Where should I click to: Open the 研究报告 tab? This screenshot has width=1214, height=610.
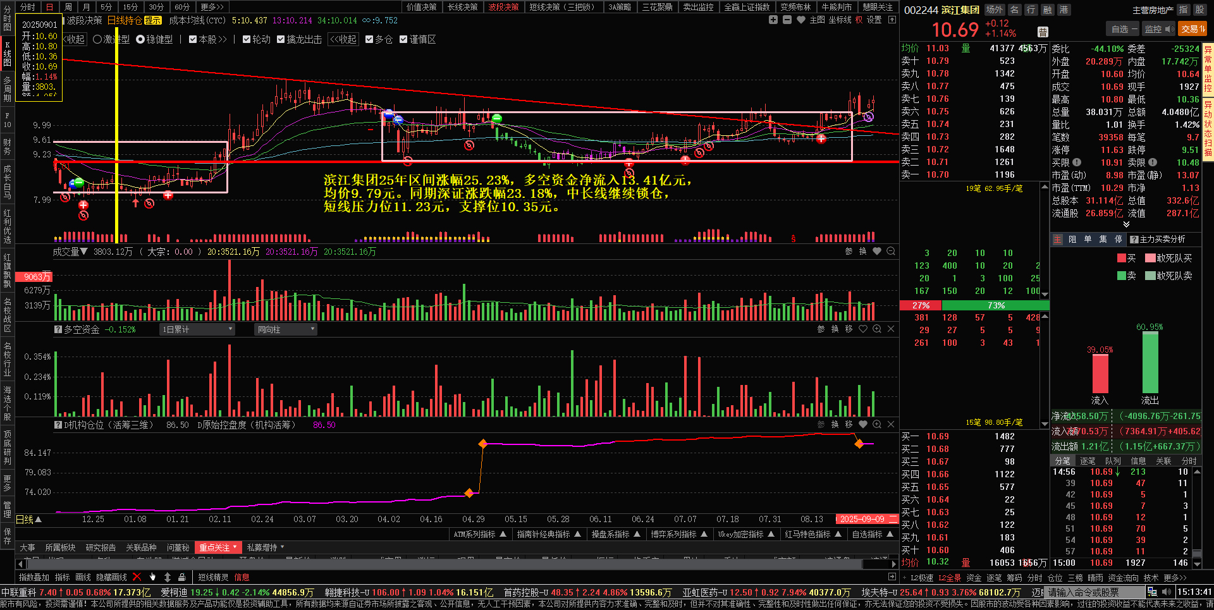point(101,547)
